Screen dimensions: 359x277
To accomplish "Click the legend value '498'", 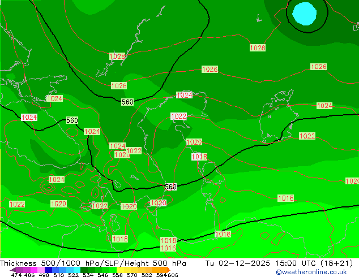I will tap(44, 275).
